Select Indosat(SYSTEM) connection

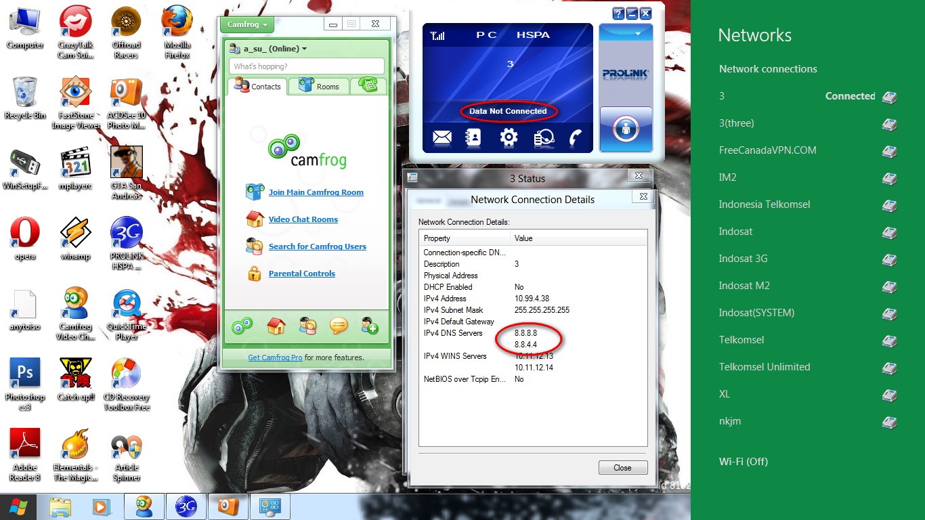pyautogui.click(x=808, y=313)
